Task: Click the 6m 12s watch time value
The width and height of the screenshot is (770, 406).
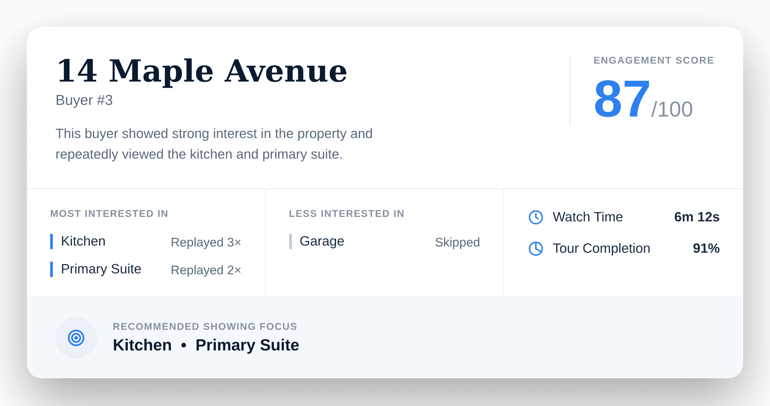Action: tap(697, 217)
